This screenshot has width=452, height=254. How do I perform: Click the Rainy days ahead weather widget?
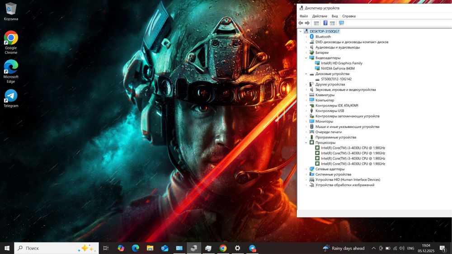[x=344, y=248]
